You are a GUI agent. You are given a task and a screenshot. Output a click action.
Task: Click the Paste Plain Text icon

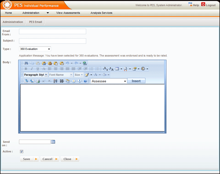pos(56,63)
